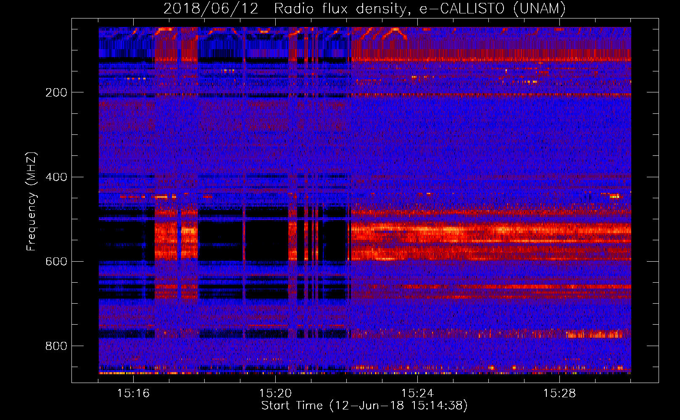The width and height of the screenshot is (680, 420).
Task: Click the "Start Time (12-Jun-18 15:14:38)" label
Action: click(x=364, y=406)
